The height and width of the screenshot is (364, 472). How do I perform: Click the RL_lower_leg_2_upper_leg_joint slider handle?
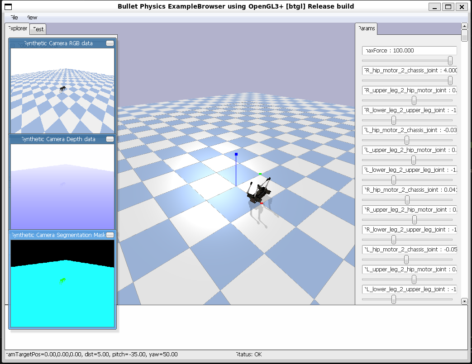[x=393, y=299]
